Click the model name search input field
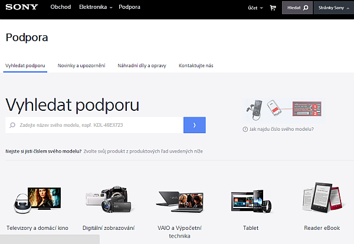The height and width of the screenshot is (244, 354). [97, 126]
